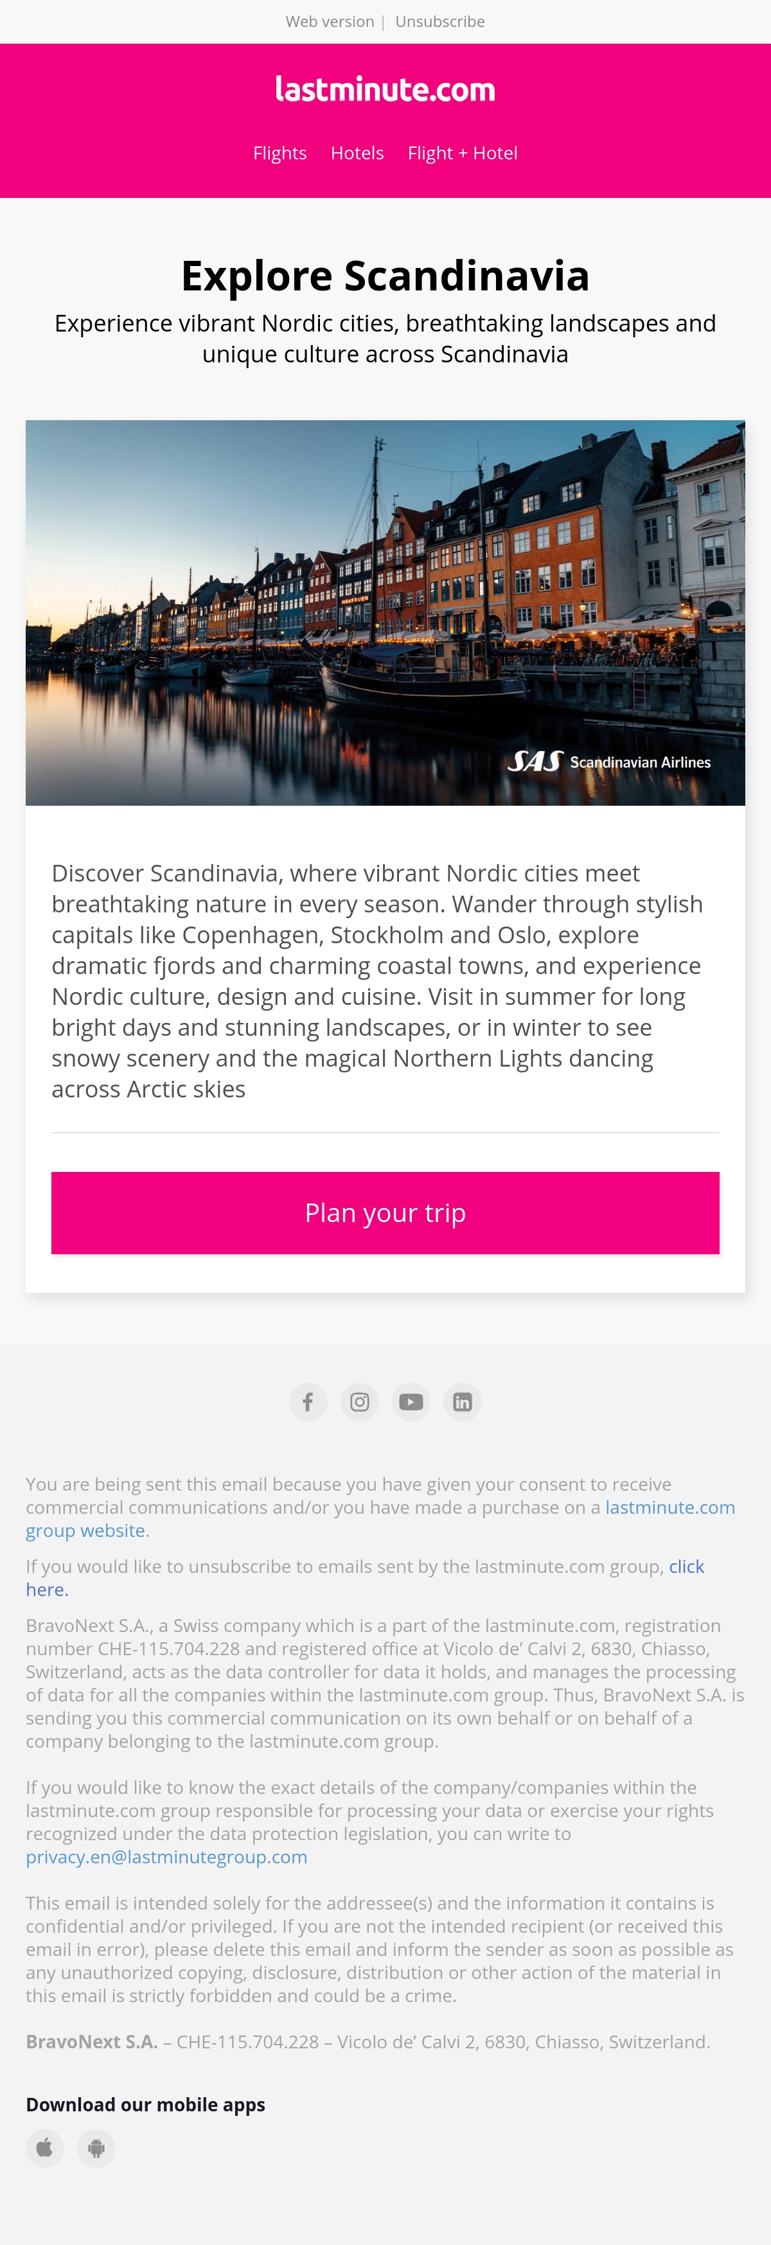Open the Flights menu item

[279, 154]
